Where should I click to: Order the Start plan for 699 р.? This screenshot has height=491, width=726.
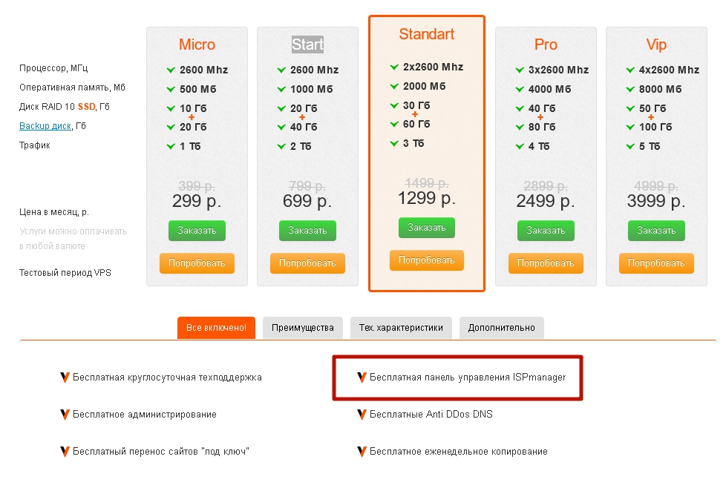(307, 231)
